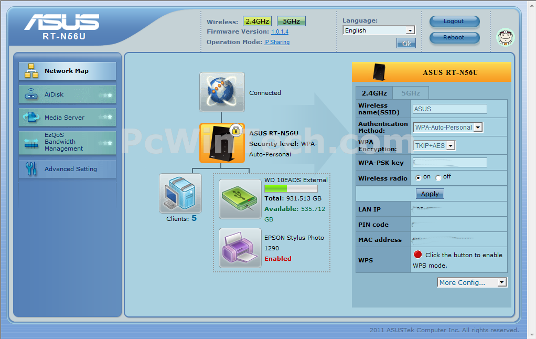Select Wireless radio off
This screenshot has width=536, height=339.
(x=438, y=177)
